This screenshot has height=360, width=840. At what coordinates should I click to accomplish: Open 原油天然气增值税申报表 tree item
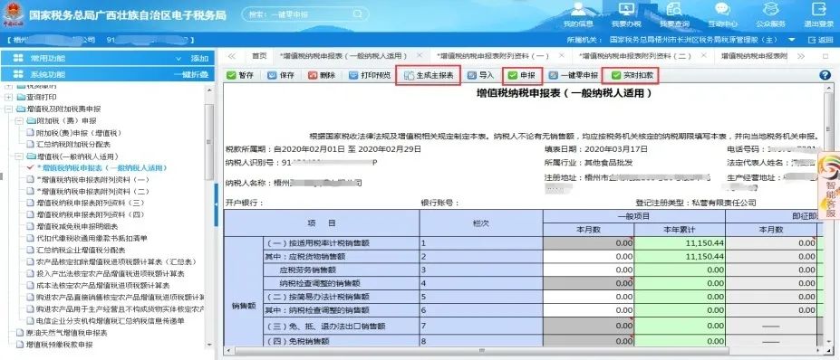66,333
